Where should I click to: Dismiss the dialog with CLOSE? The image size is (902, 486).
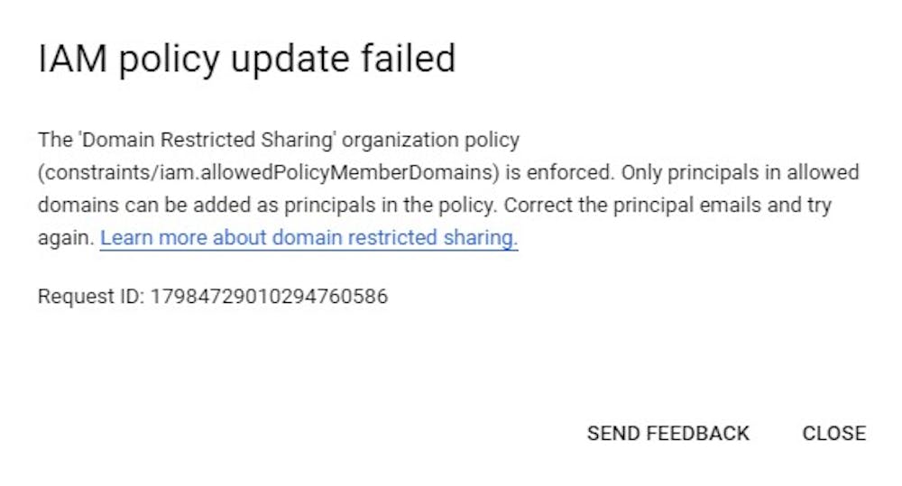[x=833, y=433]
